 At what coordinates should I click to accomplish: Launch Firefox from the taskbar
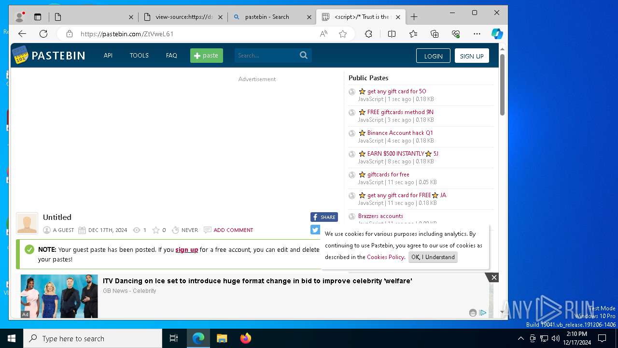(246, 338)
